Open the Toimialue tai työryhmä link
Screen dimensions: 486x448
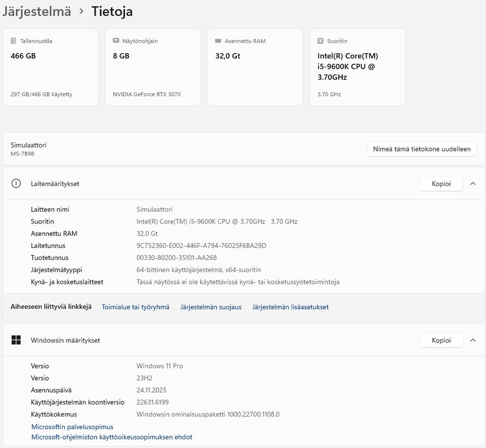click(136, 307)
